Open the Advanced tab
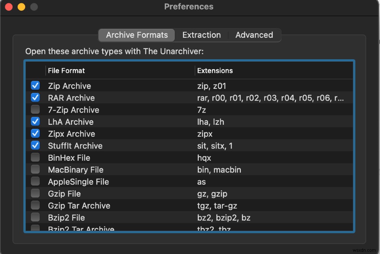 254,35
